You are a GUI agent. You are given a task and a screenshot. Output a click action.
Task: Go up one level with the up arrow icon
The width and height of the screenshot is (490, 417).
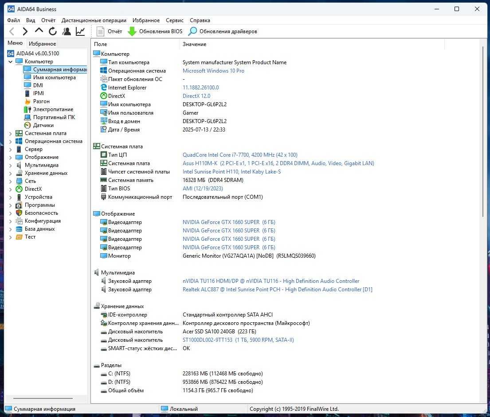pyautogui.click(x=39, y=31)
